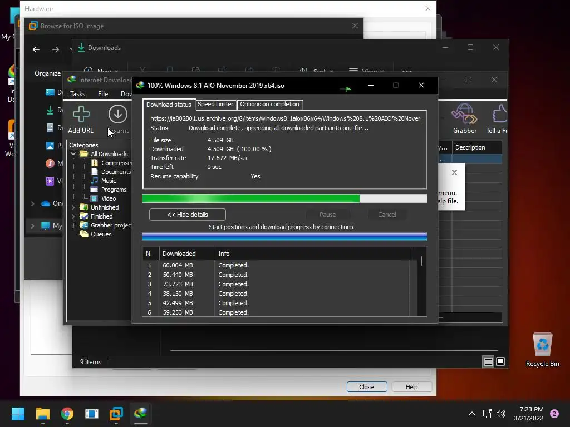Select the Compressed category folder icon

[95, 163]
